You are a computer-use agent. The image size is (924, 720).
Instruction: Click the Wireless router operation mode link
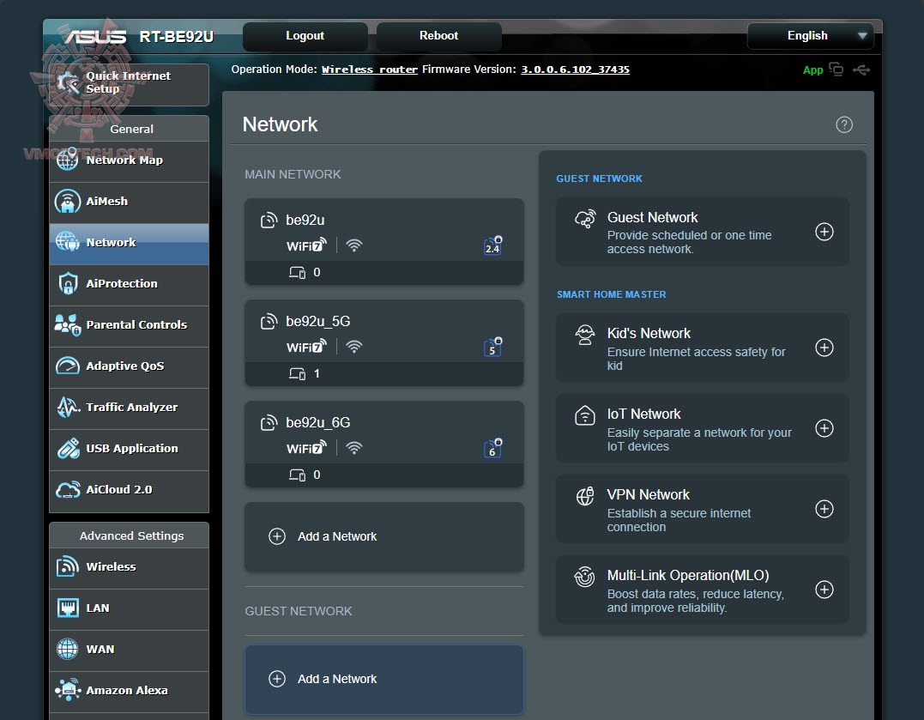tap(370, 70)
